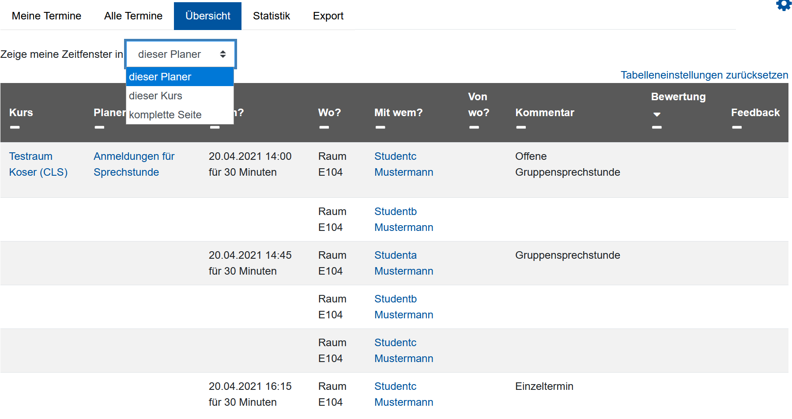Screen dimensions: 792x419
Task: Hide the Von wo? column
Action: point(474,128)
